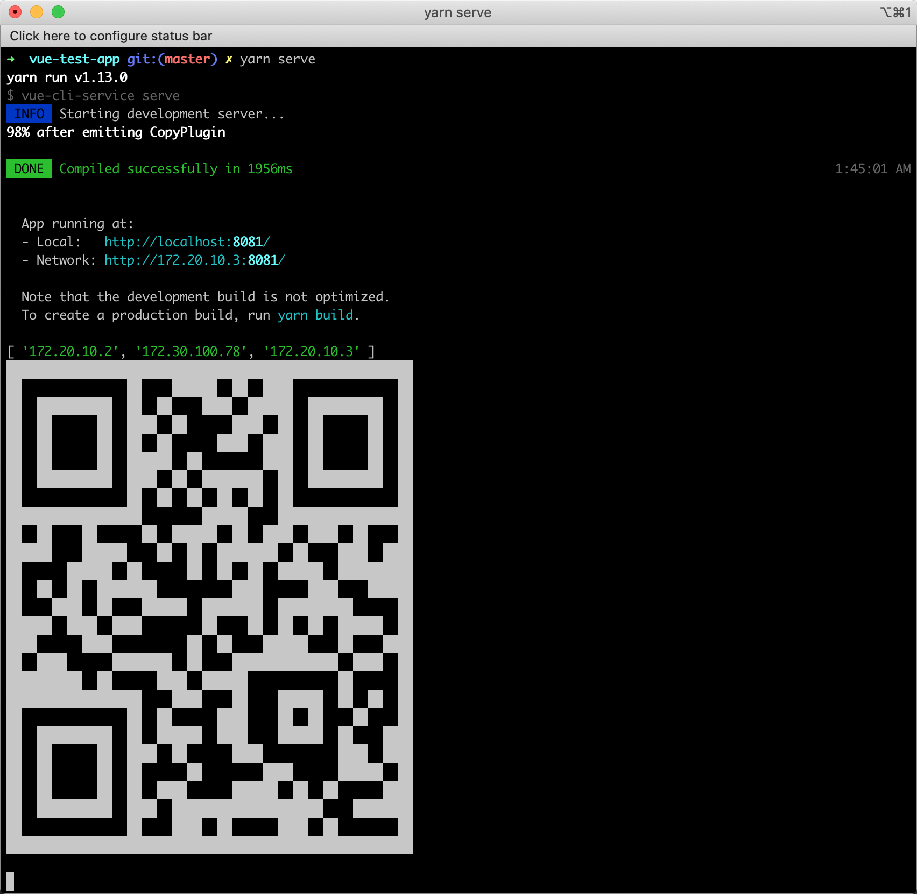Click the 'git:(master)' branch indicator
Image resolution: width=917 pixels, height=894 pixels.
tap(172, 59)
